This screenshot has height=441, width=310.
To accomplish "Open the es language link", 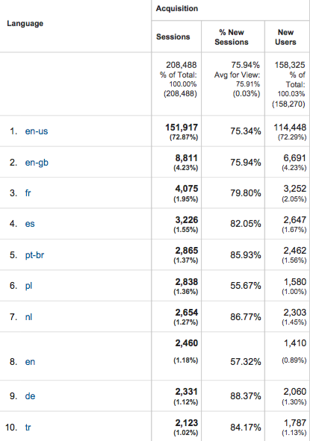I will pyautogui.click(x=30, y=224).
